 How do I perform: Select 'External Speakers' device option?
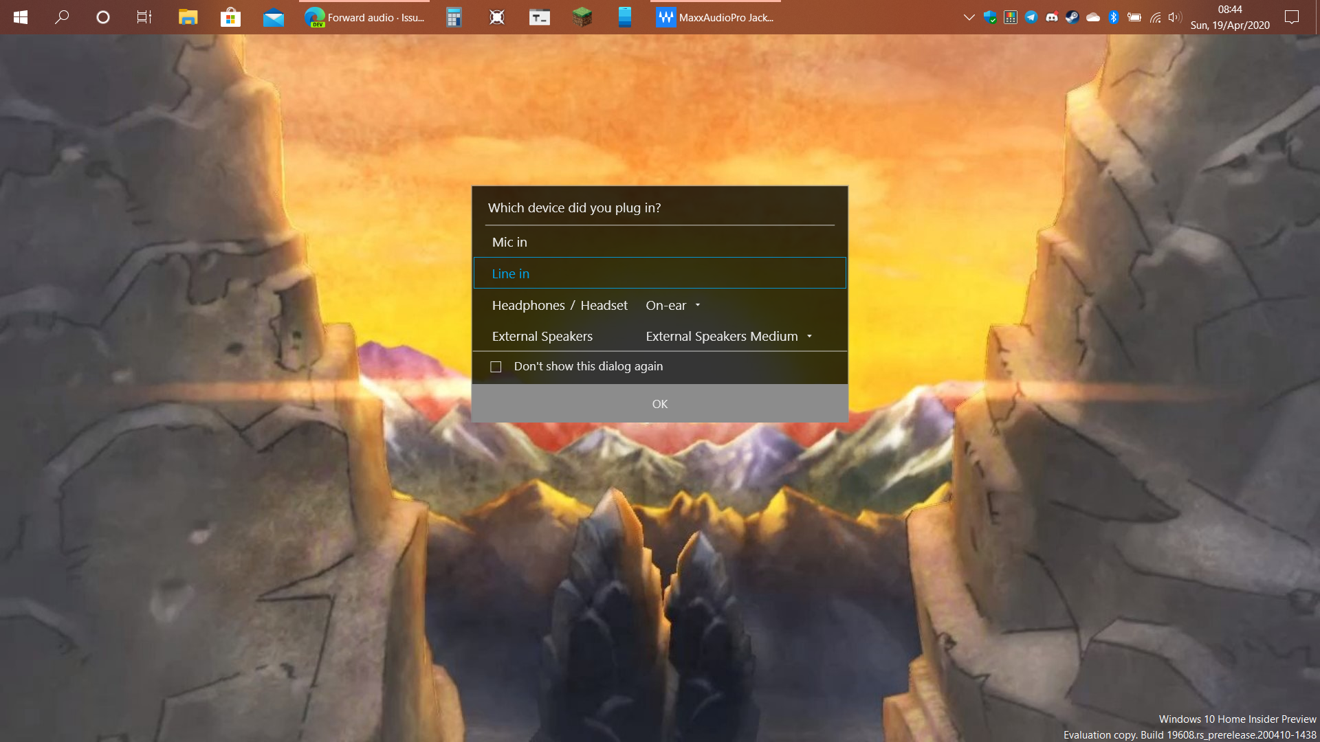[x=542, y=337]
